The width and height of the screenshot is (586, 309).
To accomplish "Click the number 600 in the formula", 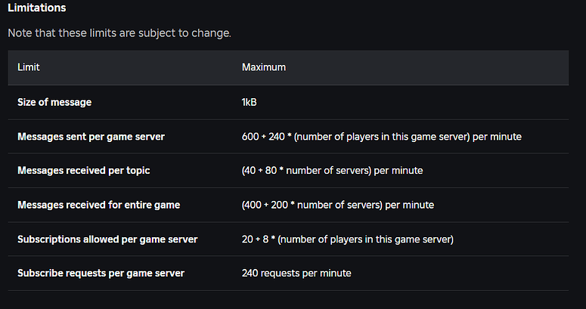I will (250, 137).
